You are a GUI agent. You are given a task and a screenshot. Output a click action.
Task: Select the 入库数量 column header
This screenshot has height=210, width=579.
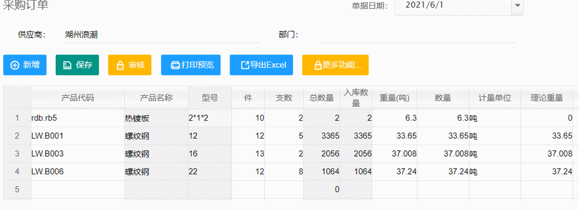point(356,98)
